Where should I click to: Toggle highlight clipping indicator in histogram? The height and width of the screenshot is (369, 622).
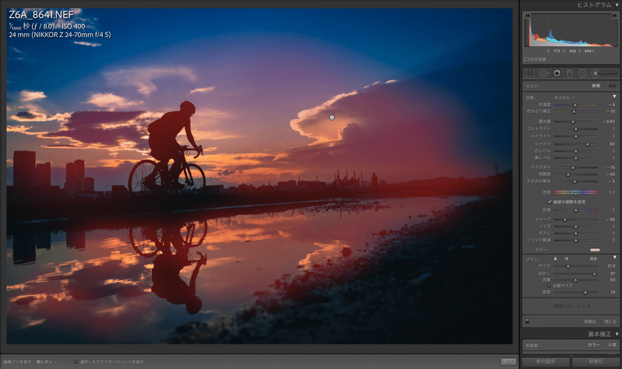tap(615, 16)
